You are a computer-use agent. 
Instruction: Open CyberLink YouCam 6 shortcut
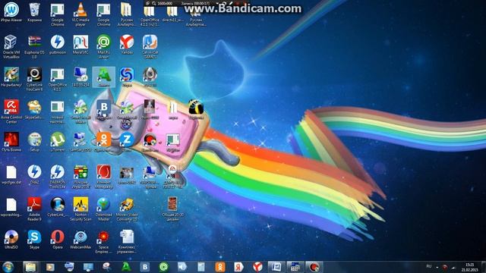coord(34,79)
